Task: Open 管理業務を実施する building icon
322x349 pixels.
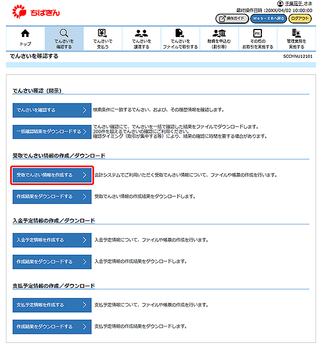Action: tap(296, 33)
